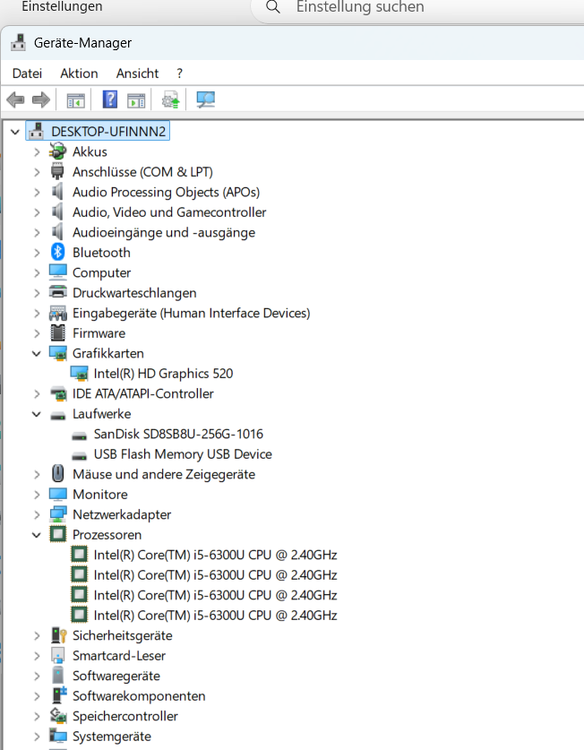
Task: Collapse the Grafikkarten category
Action: [x=37, y=353]
